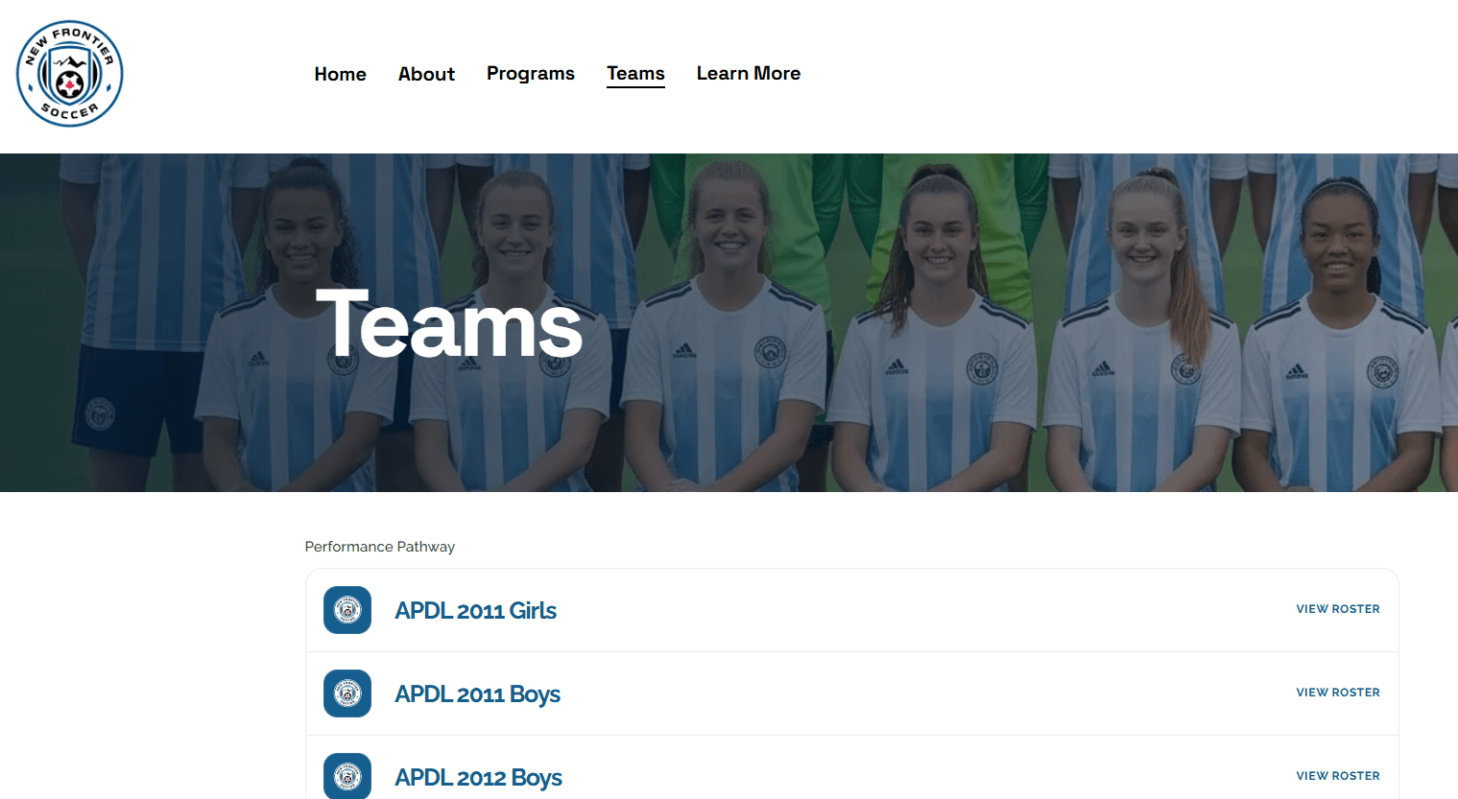
Task: Click the large Teams banner heading
Action: pos(449,324)
